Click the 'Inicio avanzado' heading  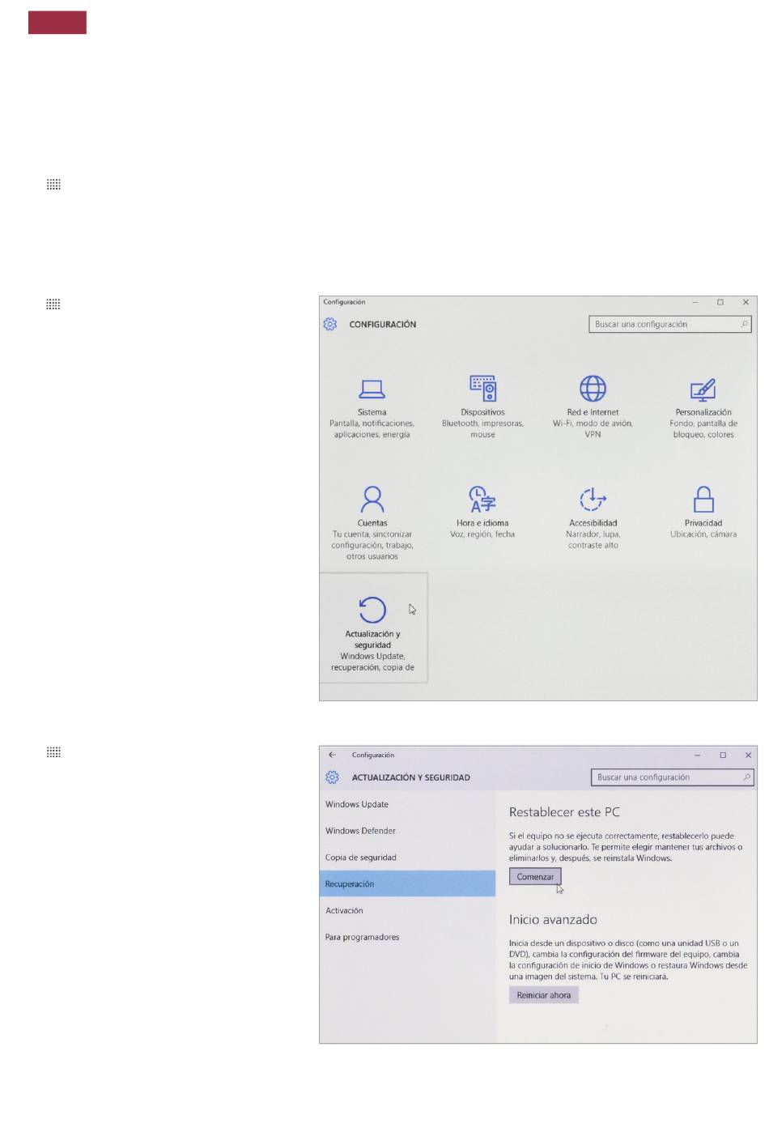[x=553, y=919]
